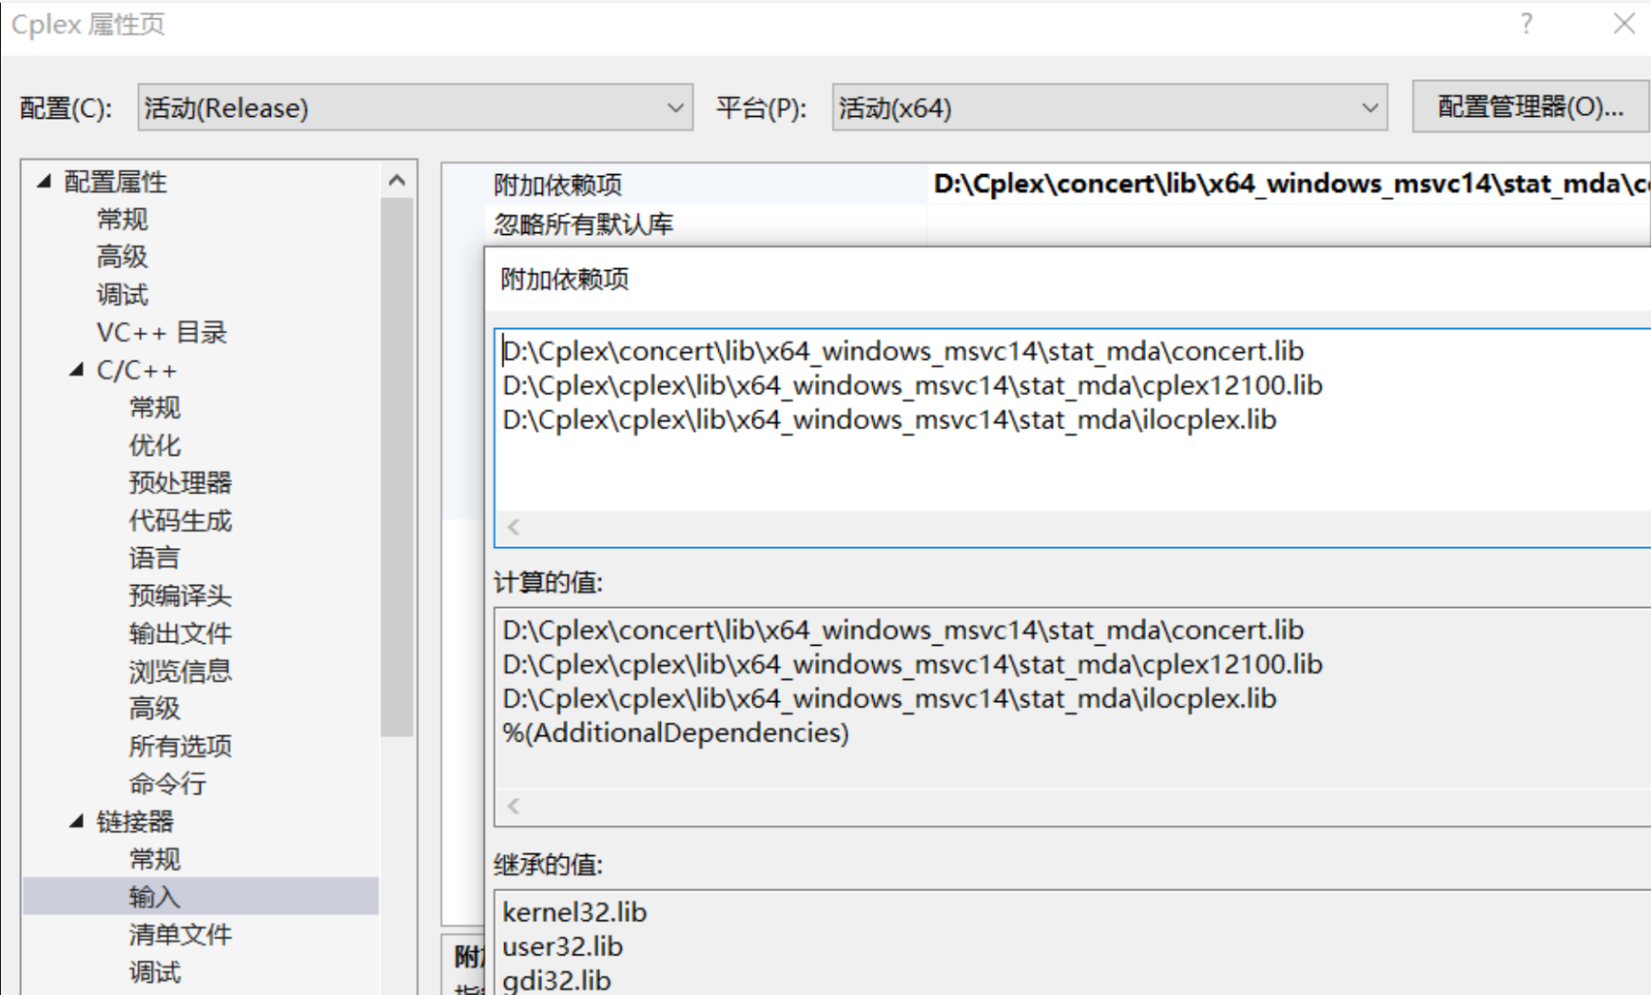Collapse the 链接器 tree node arrow

[77, 822]
